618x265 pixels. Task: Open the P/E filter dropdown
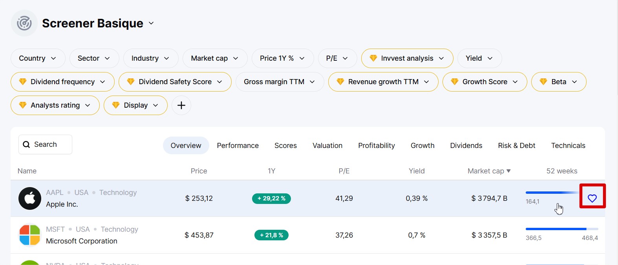pyautogui.click(x=338, y=58)
